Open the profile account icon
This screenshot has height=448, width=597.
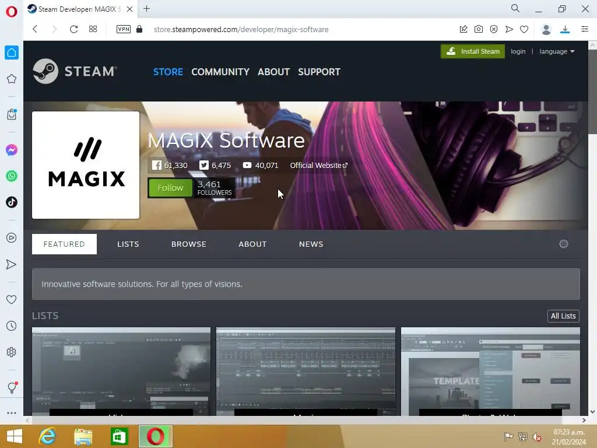[x=546, y=29]
